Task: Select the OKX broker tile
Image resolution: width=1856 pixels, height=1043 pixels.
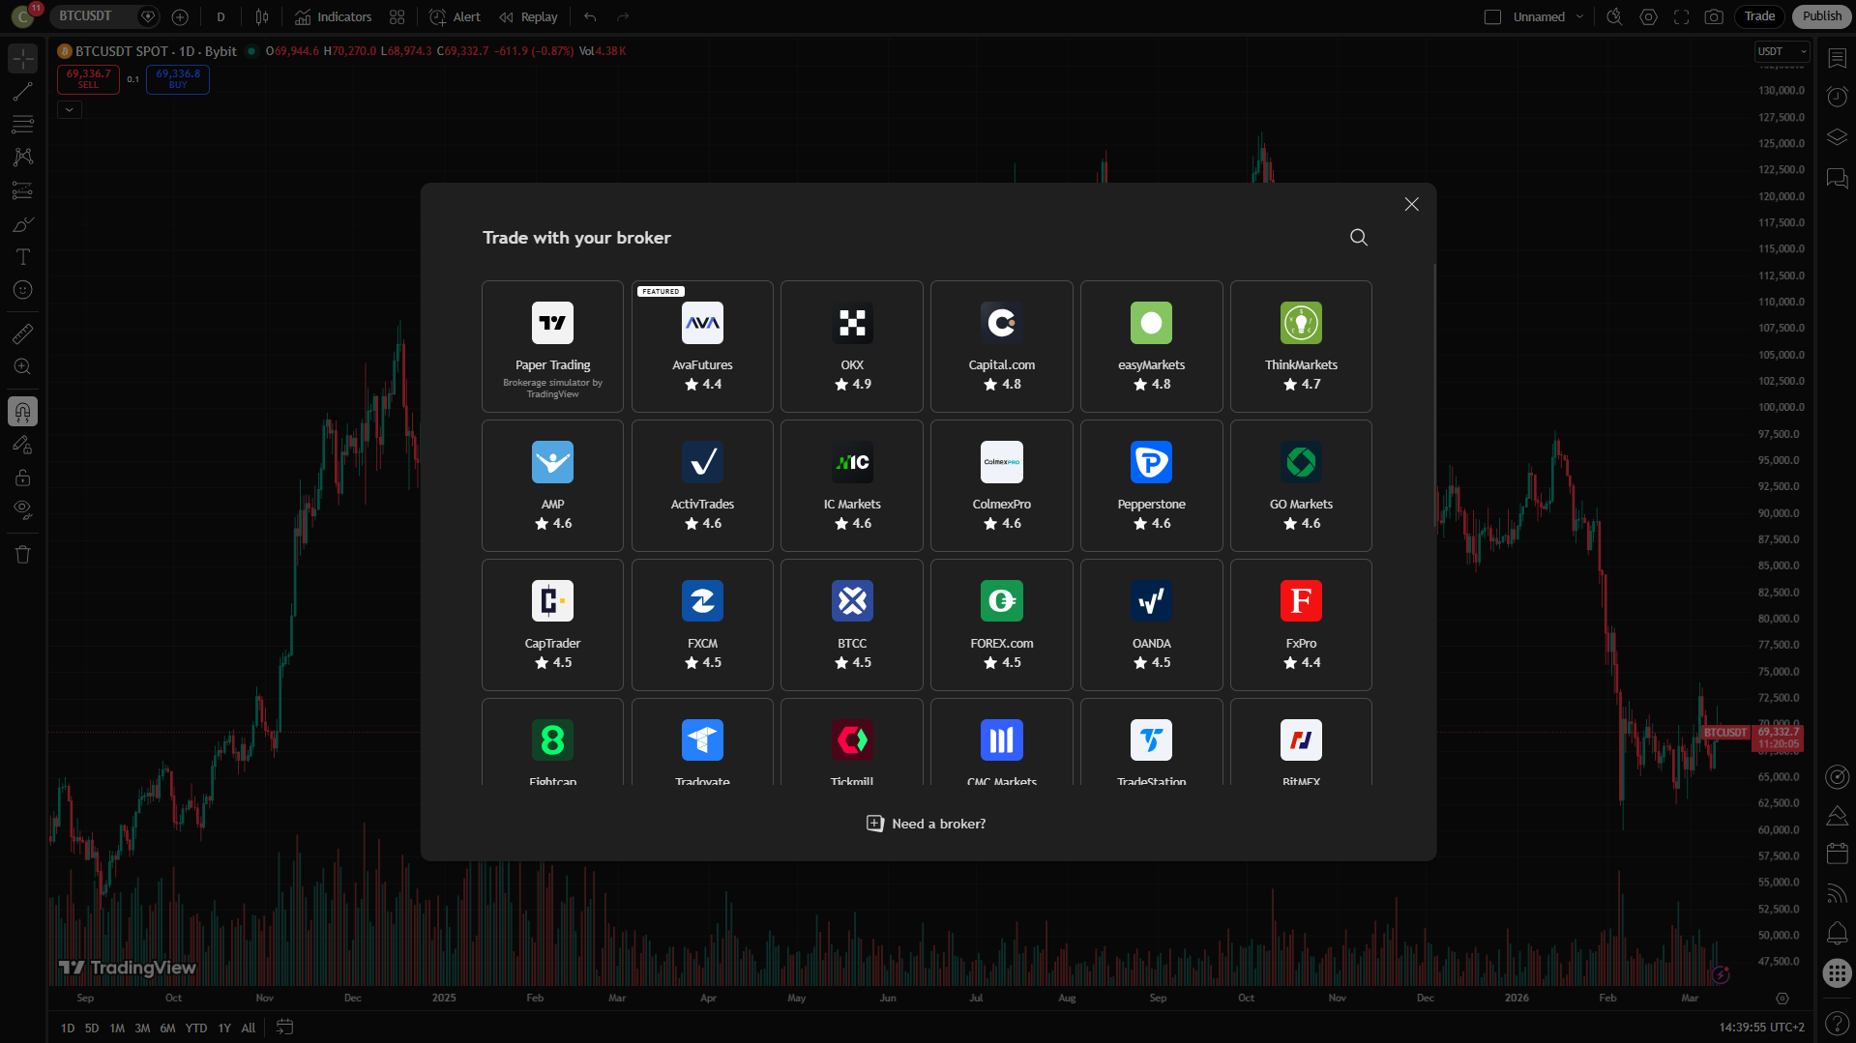Action: click(851, 346)
